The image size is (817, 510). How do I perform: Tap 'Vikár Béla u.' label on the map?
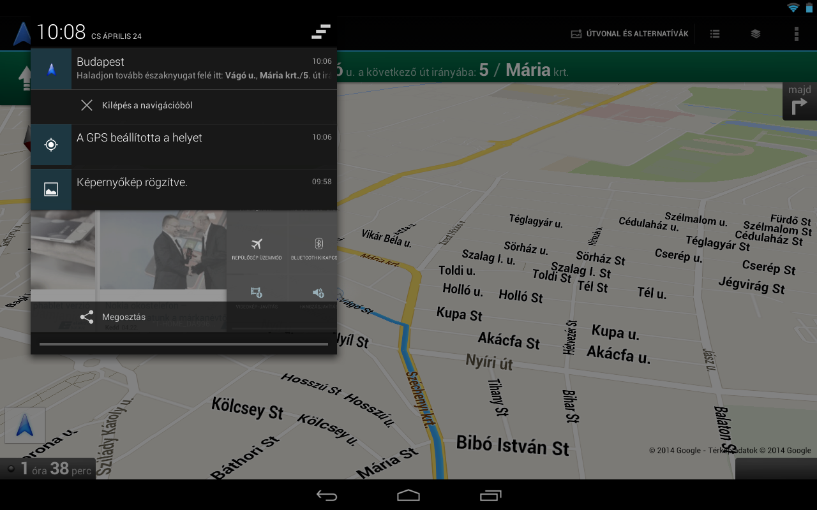(x=387, y=238)
